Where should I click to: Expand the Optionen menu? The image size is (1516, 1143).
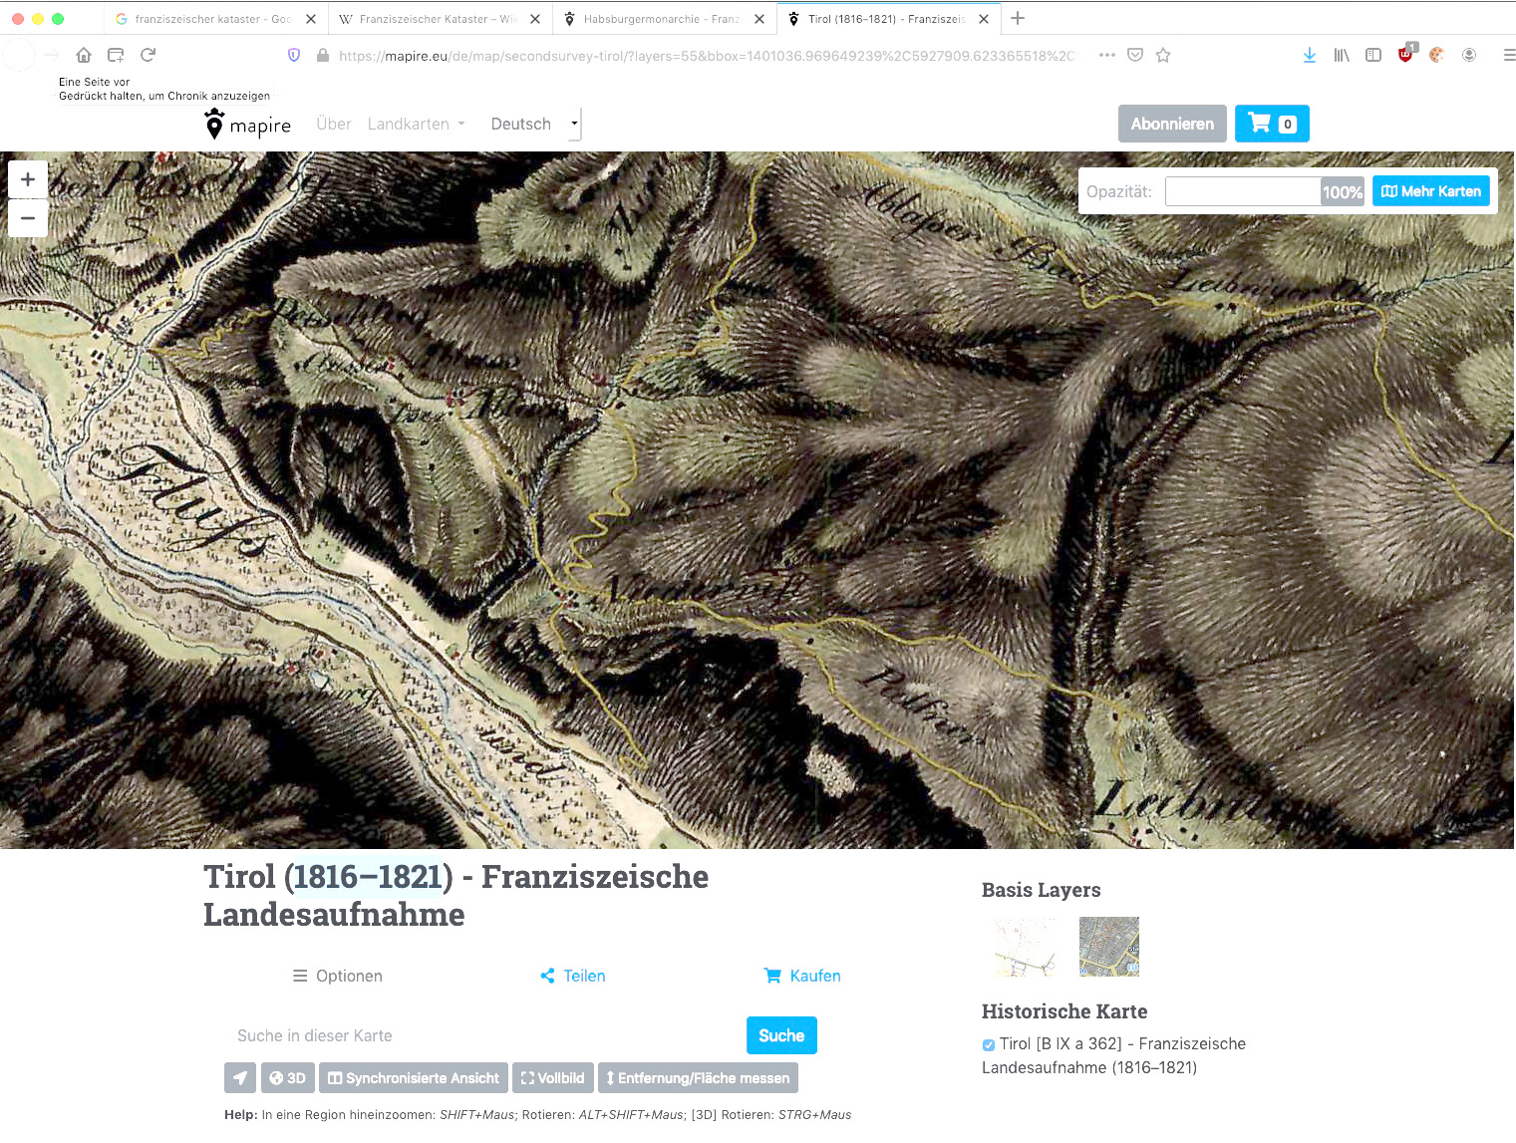(337, 976)
